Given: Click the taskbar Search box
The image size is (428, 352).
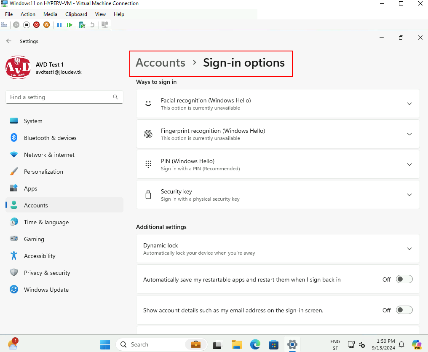Looking at the screenshot, I should point(162,345).
